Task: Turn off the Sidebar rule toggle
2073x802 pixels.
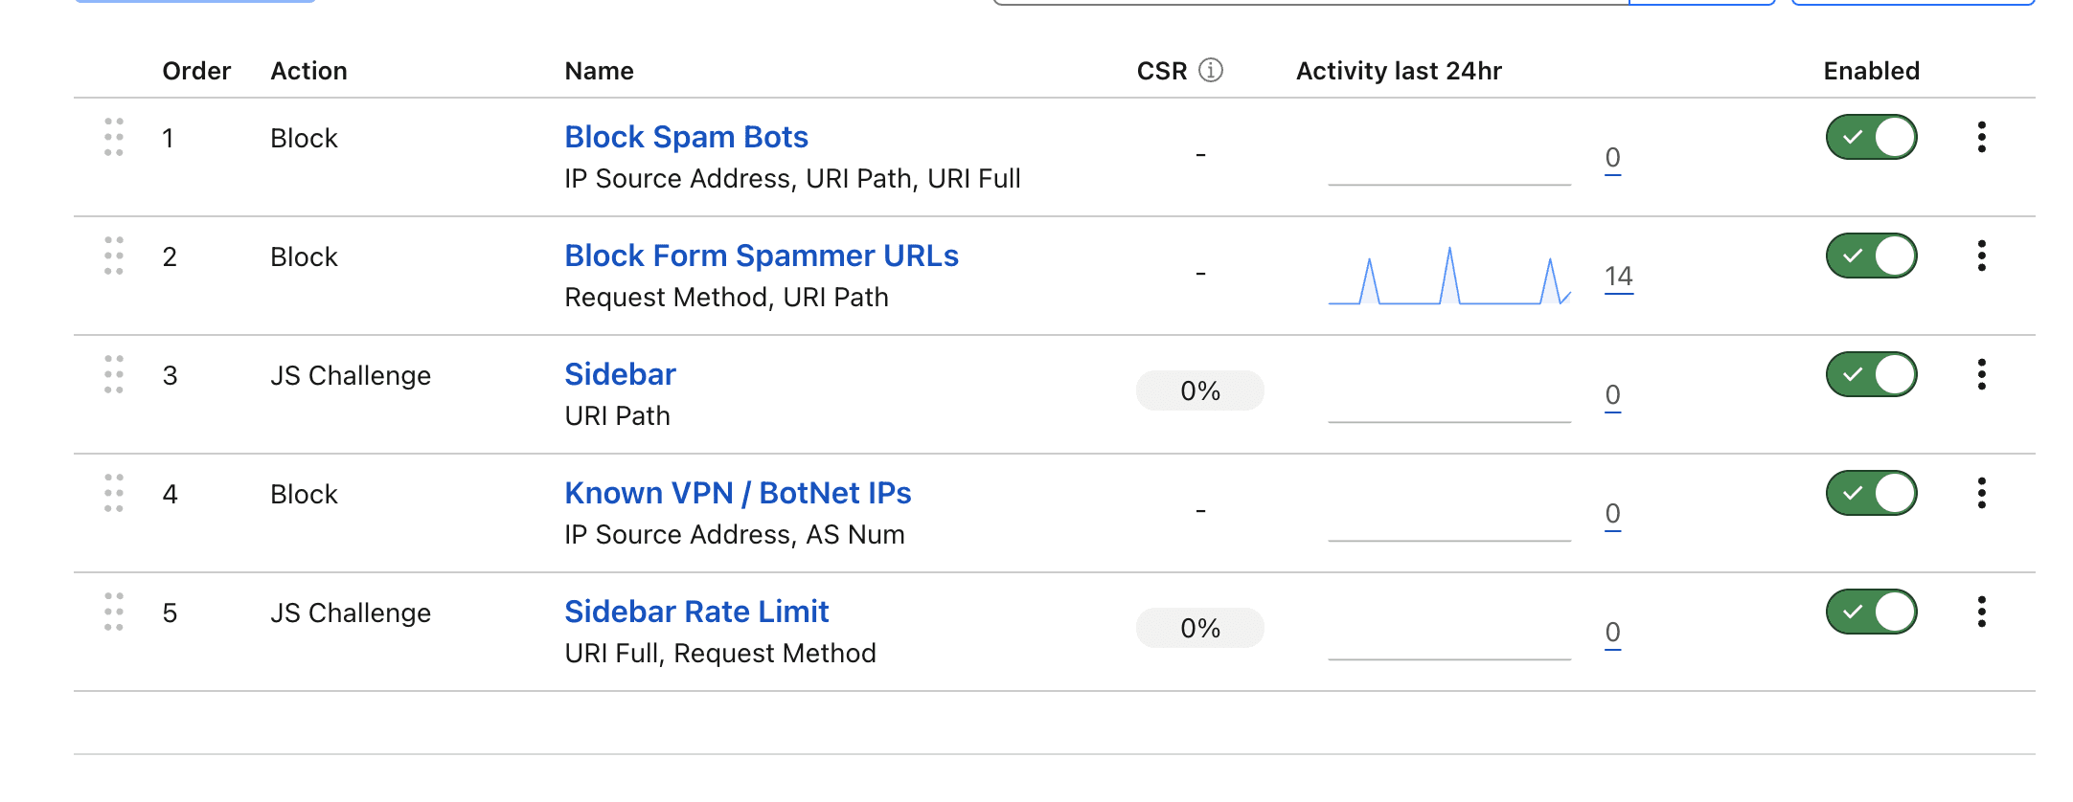Action: [1872, 374]
